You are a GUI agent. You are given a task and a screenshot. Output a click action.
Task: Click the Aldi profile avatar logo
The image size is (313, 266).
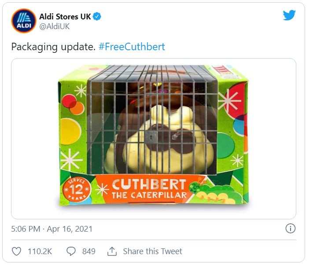point(24,21)
